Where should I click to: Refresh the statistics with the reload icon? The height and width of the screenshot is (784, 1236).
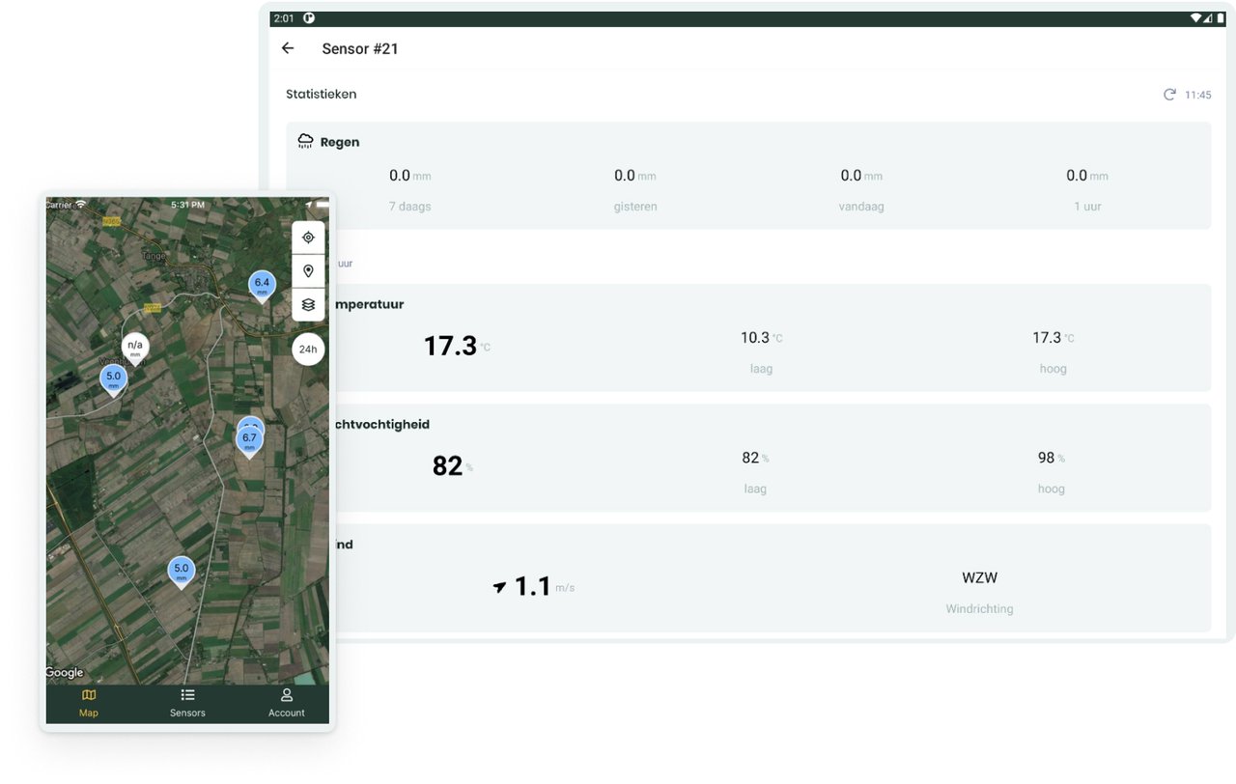pyautogui.click(x=1169, y=95)
